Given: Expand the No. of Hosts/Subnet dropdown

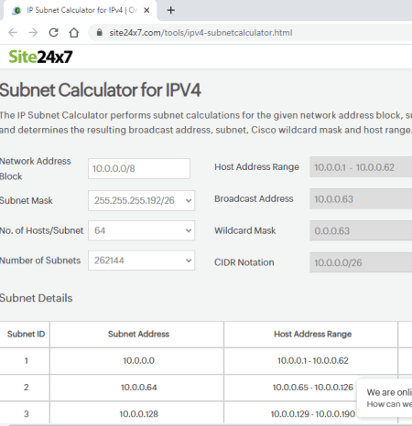Looking at the screenshot, I should coord(141,230).
